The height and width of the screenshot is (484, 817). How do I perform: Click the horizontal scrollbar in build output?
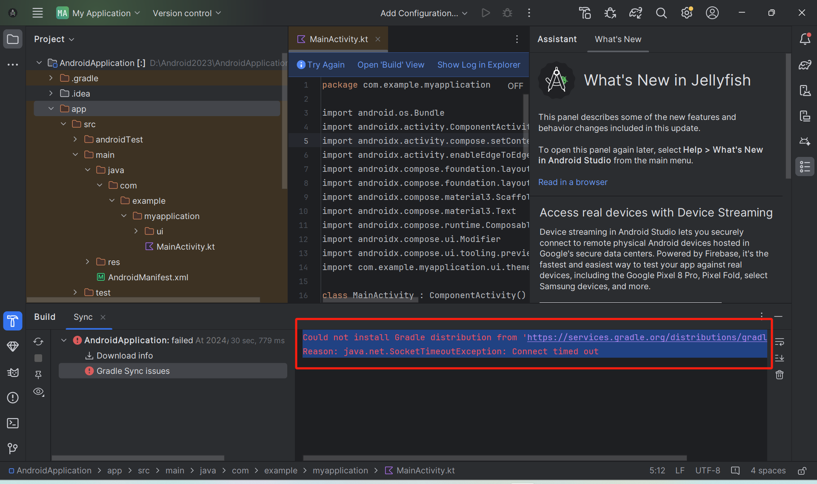pos(494,458)
